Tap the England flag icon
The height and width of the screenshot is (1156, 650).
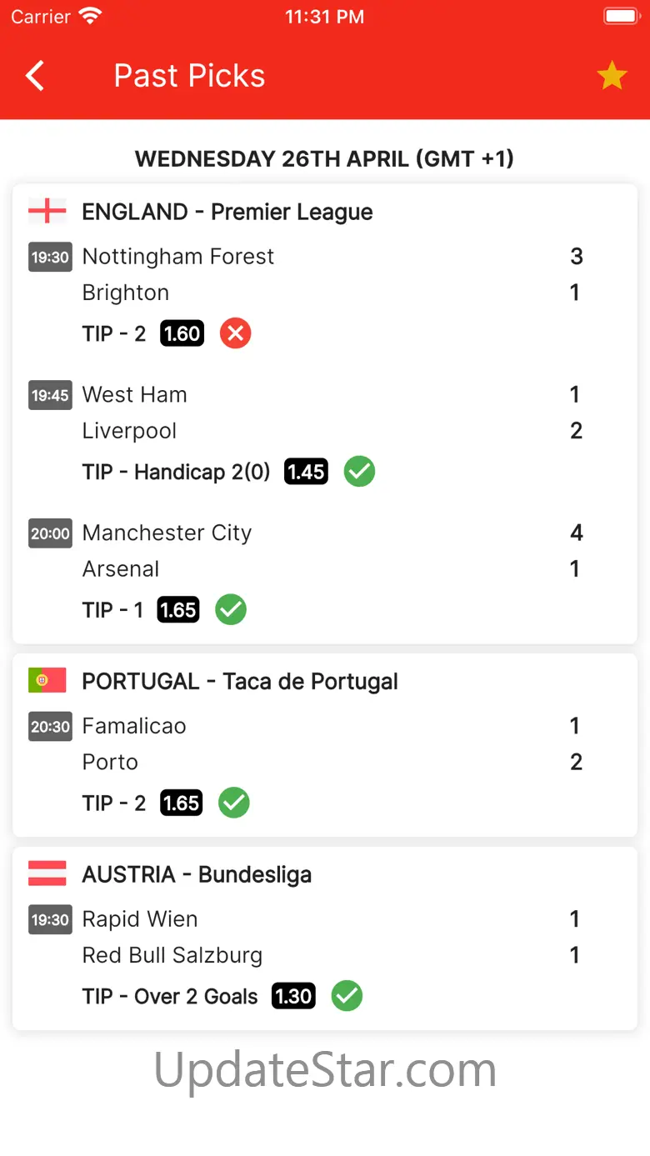coord(47,212)
